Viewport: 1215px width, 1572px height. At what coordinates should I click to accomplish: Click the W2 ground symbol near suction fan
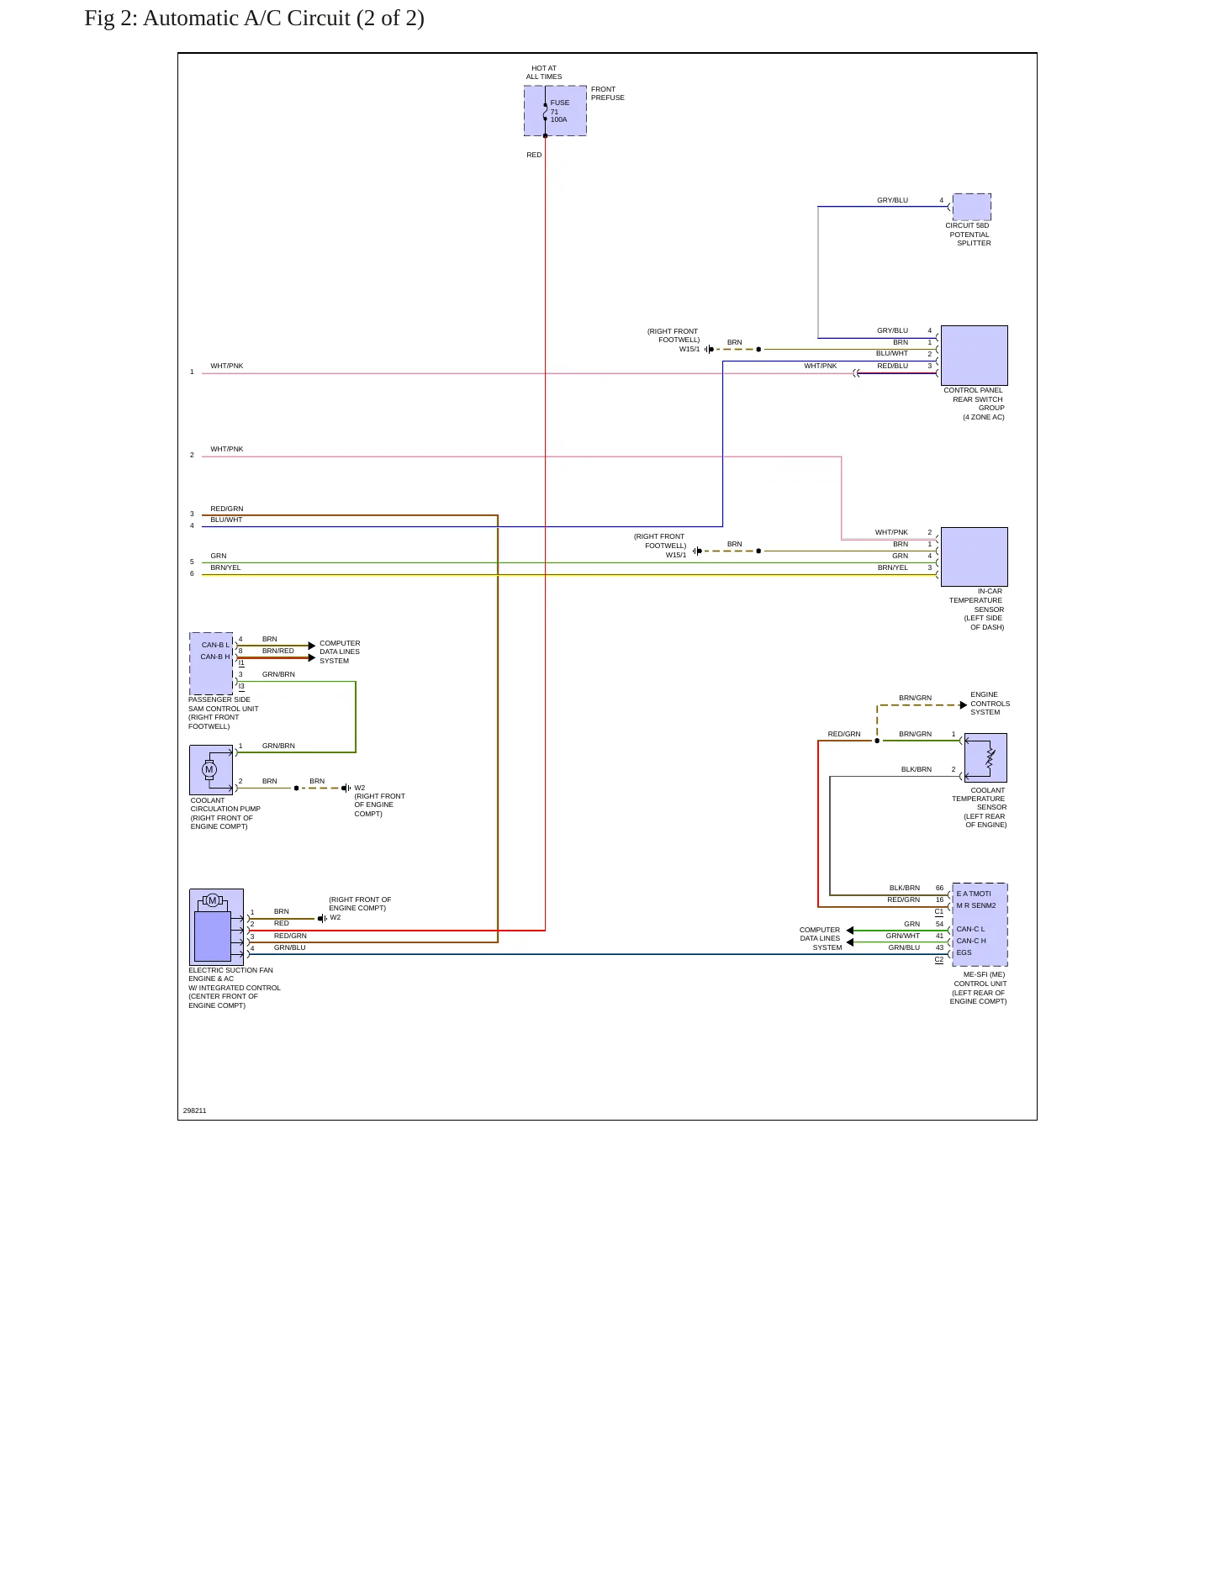322,919
